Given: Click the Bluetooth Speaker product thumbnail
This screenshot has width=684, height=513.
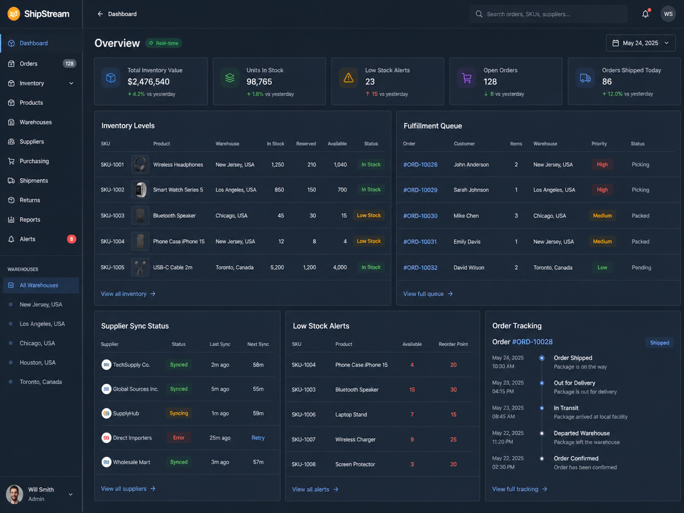Looking at the screenshot, I should (x=140, y=216).
